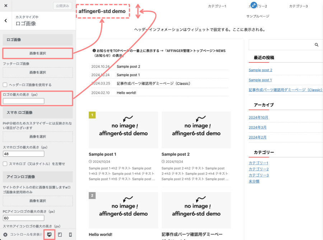This screenshot has height=240, width=323.
Task: Edit the PCアイコンロゴ height value of 60
Action: pos(23,218)
